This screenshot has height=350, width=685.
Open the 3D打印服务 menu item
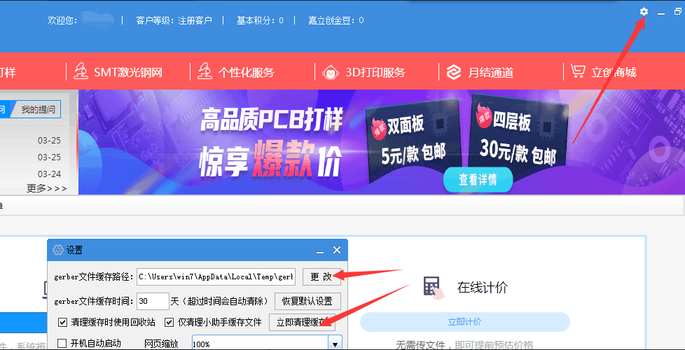click(x=375, y=72)
